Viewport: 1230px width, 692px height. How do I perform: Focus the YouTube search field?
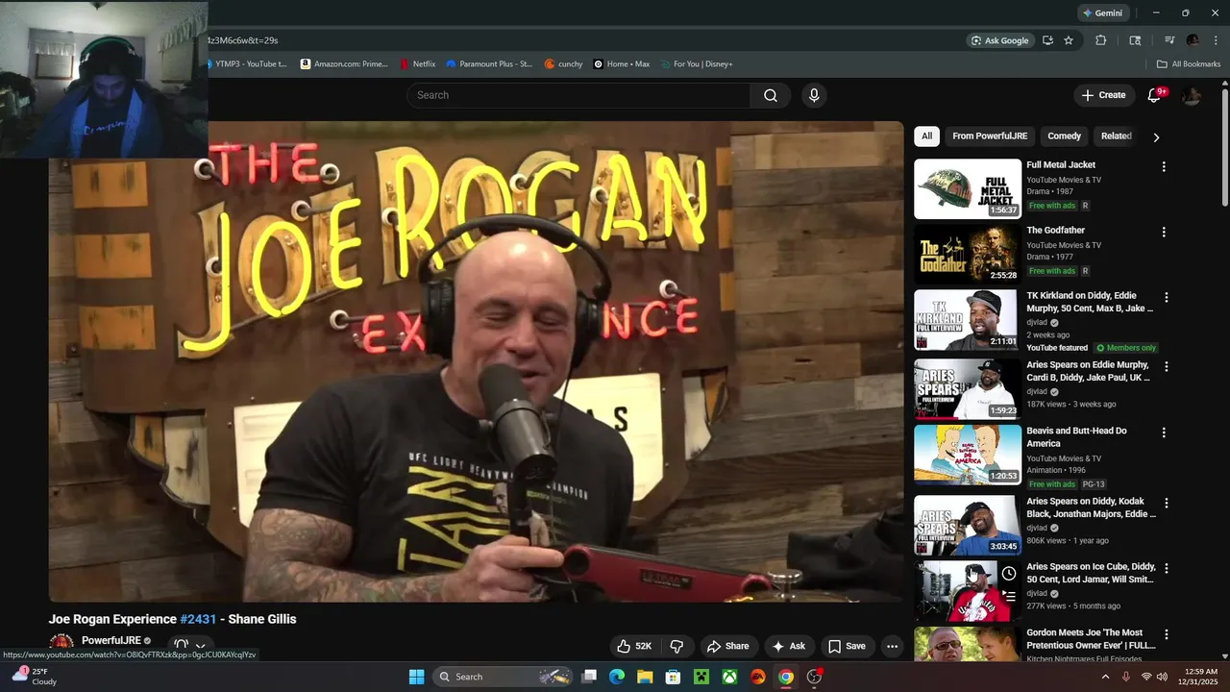[x=578, y=95]
